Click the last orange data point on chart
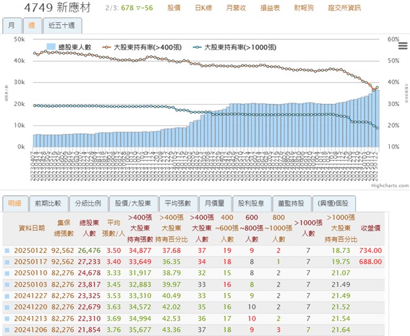Screen dimensions: 410x336 377,87
